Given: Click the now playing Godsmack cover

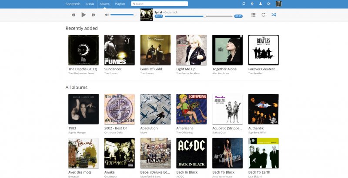Looking at the screenshot, I should pos(147,15).
